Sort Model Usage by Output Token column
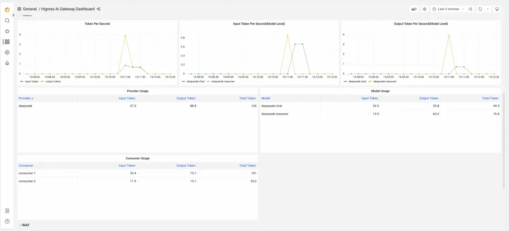The width and height of the screenshot is (509, 231). [x=428, y=98]
